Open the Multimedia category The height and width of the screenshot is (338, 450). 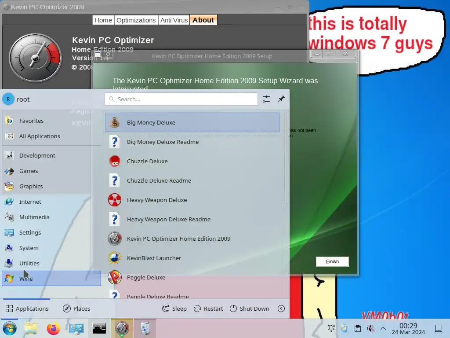(x=51, y=217)
